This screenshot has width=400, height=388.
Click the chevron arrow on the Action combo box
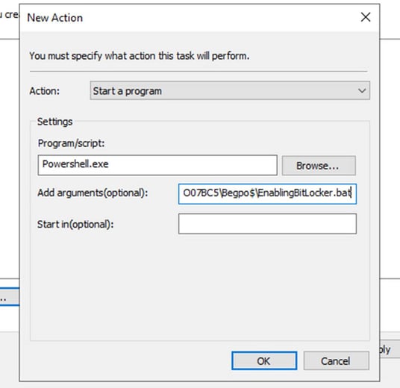[362, 90]
